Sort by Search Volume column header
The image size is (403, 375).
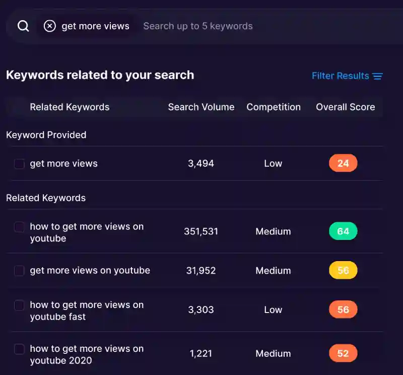(x=201, y=107)
